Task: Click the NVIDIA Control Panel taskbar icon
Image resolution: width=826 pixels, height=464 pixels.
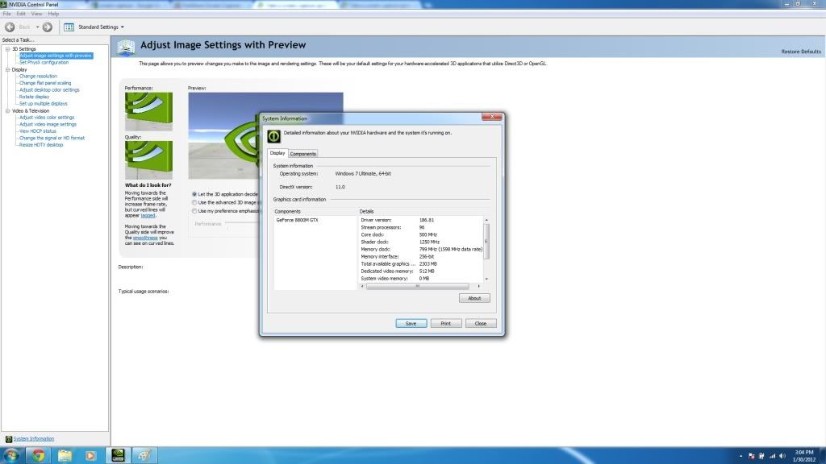Action: [118, 455]
